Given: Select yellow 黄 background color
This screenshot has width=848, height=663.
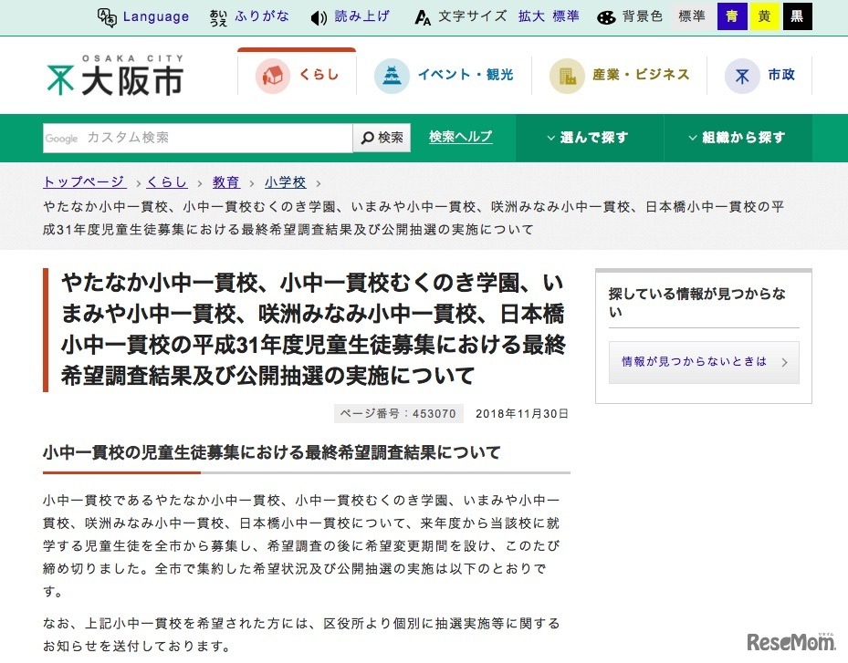Looking at the screenshot, I should pyautogui.click(x=764, y=16).
